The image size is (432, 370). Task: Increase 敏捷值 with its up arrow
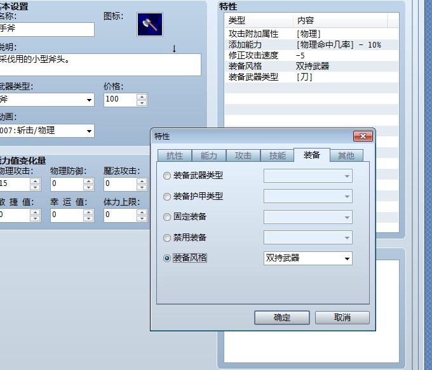tap(35, 212)
